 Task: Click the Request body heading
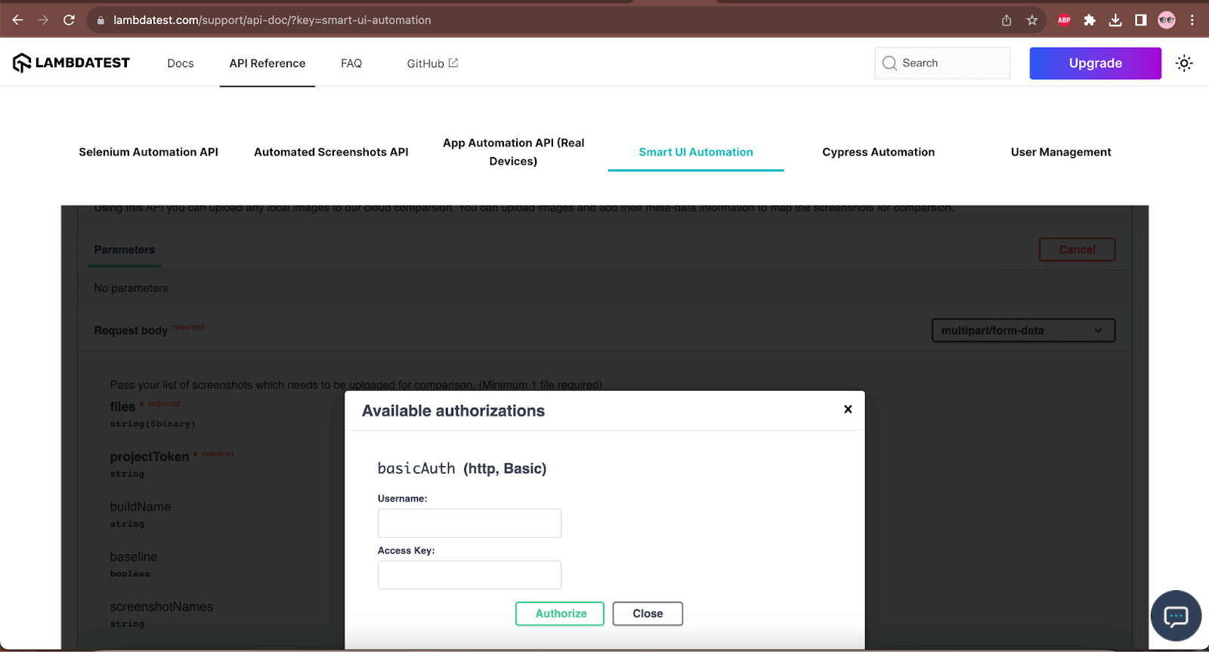(x=131, y=330)
